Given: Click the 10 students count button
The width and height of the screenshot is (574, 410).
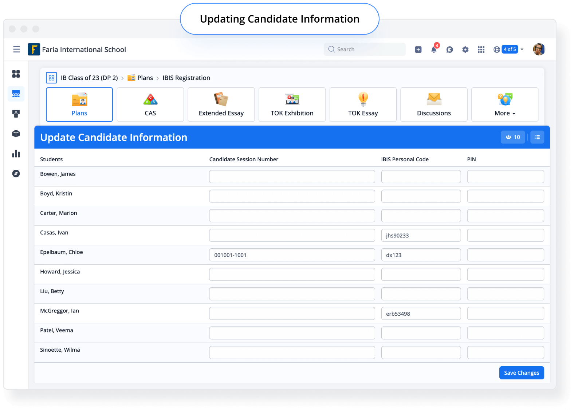Looking at the screenshot, I should pyautogui.click(x=513, y=137).
